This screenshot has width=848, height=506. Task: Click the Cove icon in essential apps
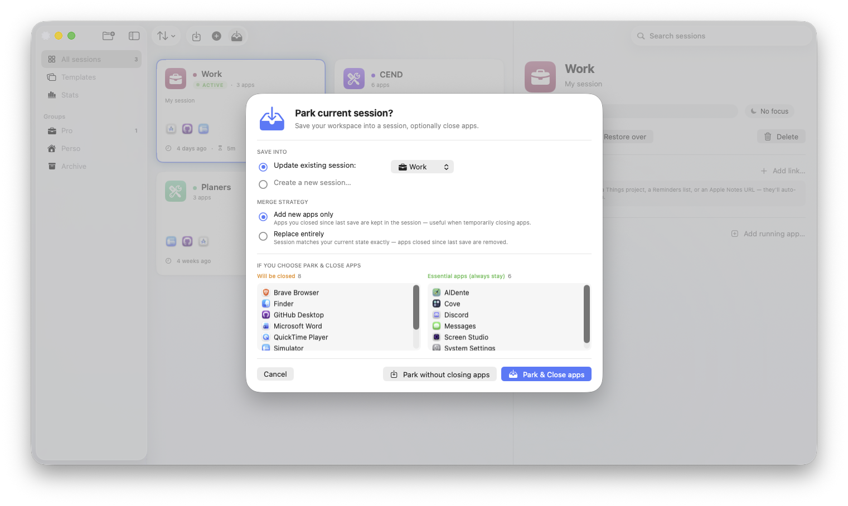pyautogui.click(x=437, y=304)
